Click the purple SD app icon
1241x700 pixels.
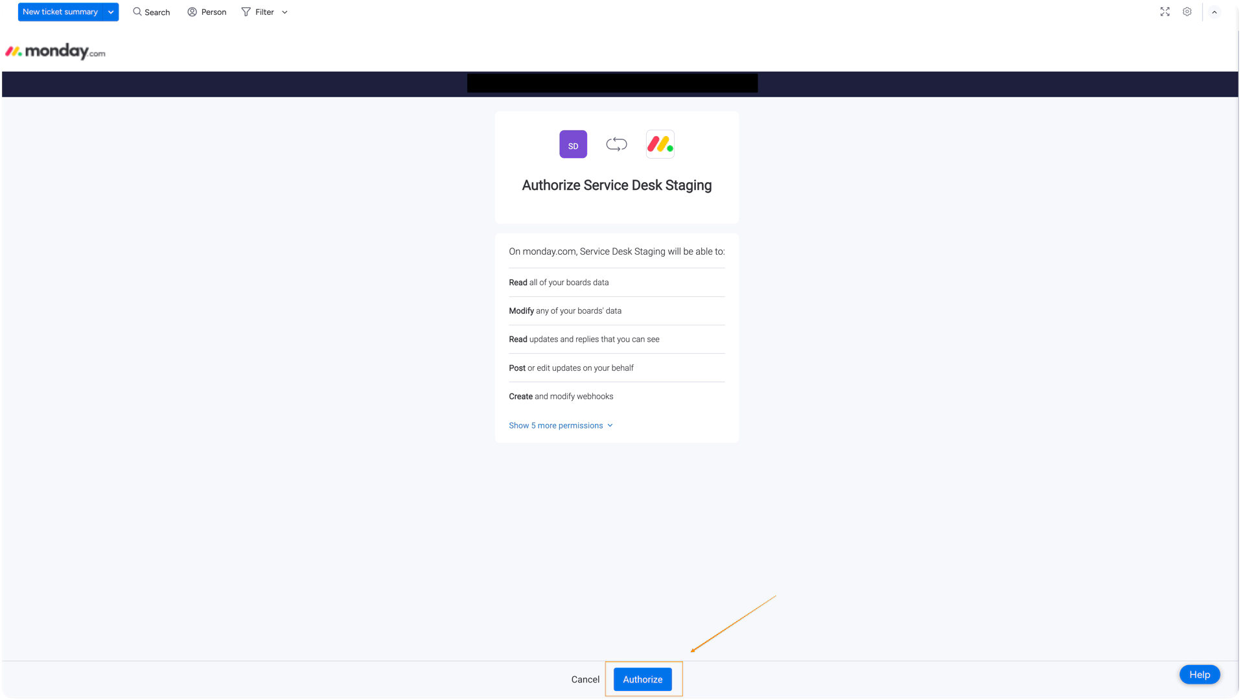click(x=573, y=145)
